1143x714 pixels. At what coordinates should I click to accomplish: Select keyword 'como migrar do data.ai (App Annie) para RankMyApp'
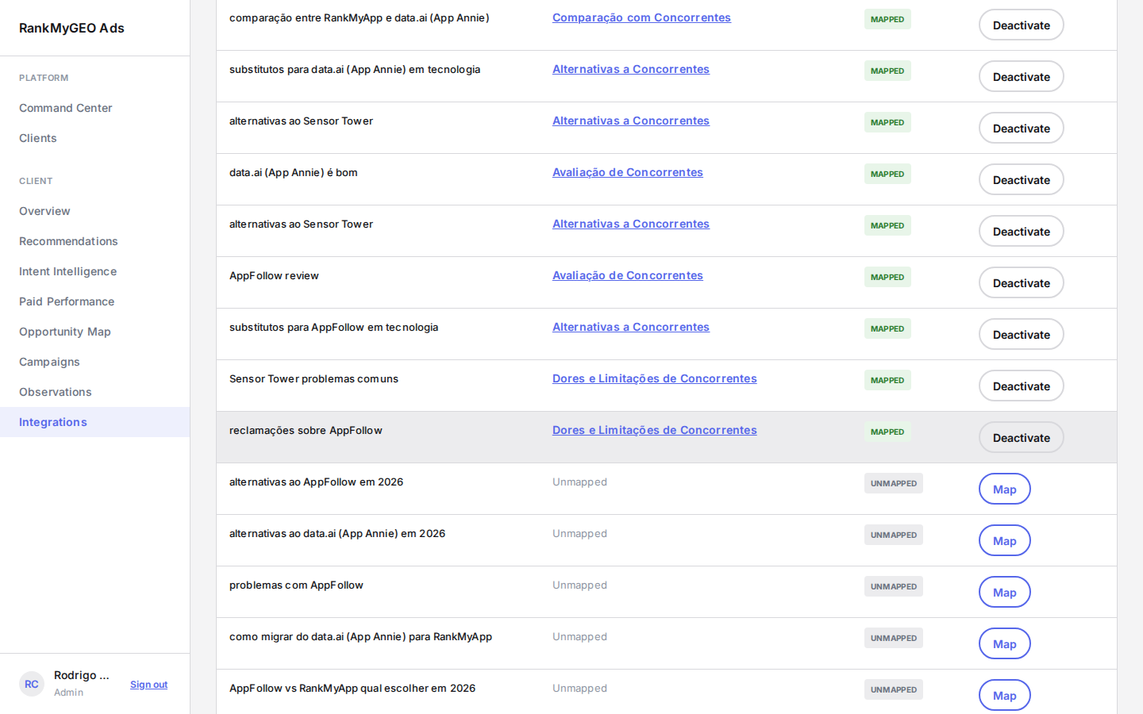(360, 636)
